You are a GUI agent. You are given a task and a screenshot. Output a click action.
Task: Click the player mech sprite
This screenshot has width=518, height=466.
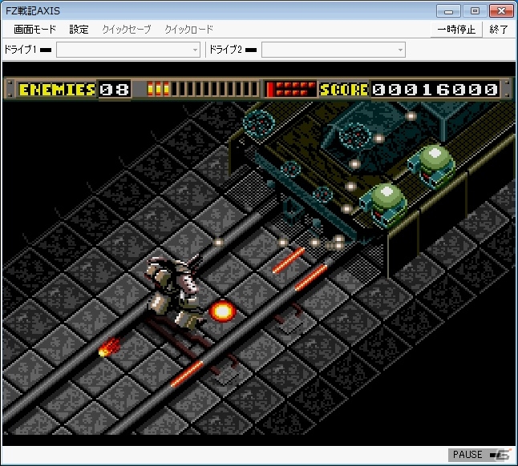pos(174,292)
